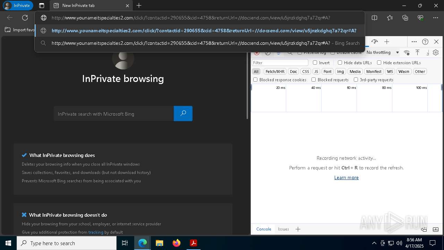This screenshot has height=250, width=444.
Task: Open network conditions wifi gear icon
Action: pyautogui.click(x=407, y=52)
